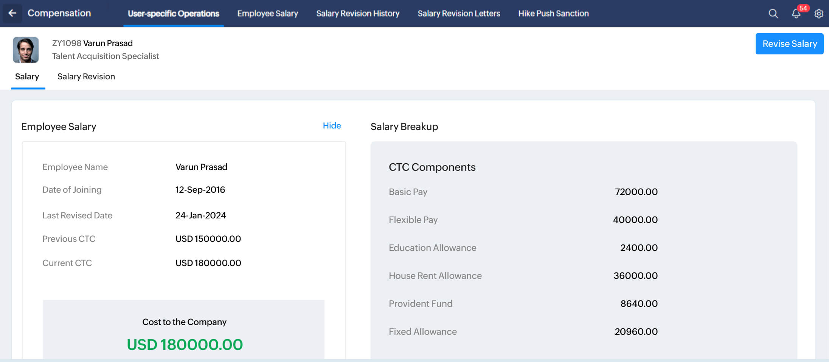Click the Compensation header title
Screen dimensions: 829x362
pyautogui.click(x=59, y=13)
